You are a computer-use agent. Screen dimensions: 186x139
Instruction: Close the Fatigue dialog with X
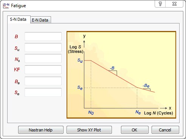tap(174, 4)
